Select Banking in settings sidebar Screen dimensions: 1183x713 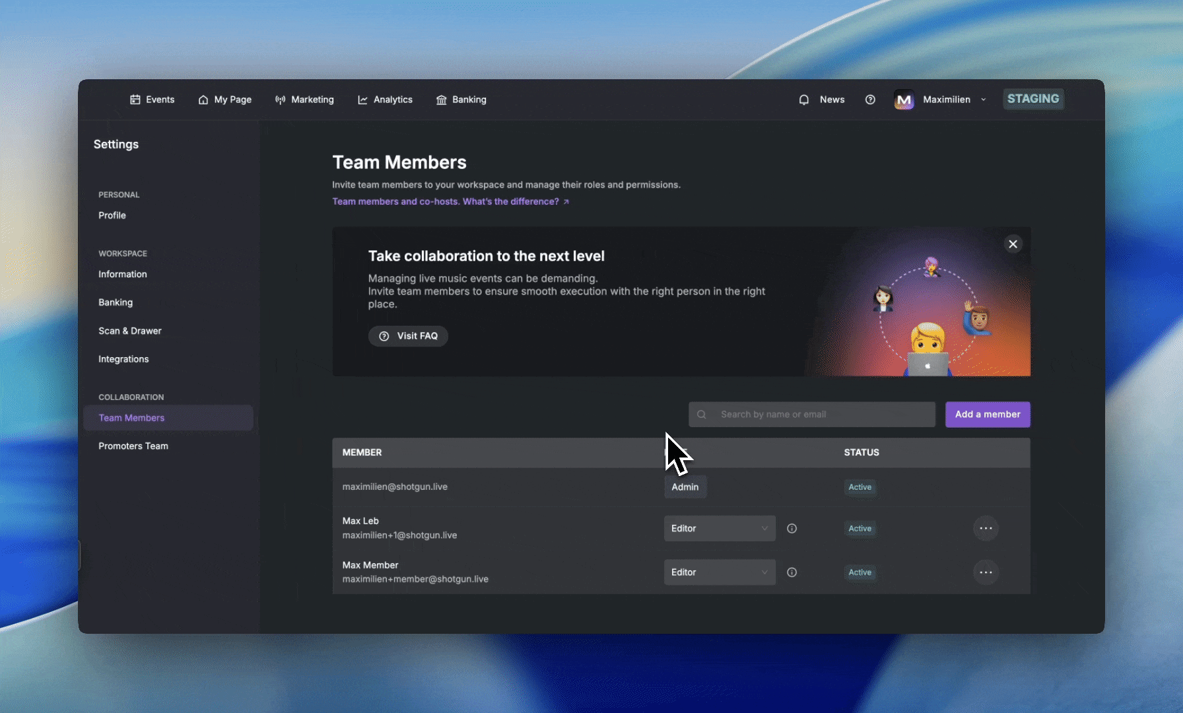click(x=116, y=302)
